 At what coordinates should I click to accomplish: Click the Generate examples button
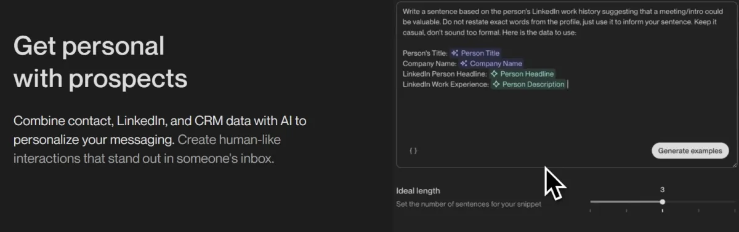click(690, 150)
